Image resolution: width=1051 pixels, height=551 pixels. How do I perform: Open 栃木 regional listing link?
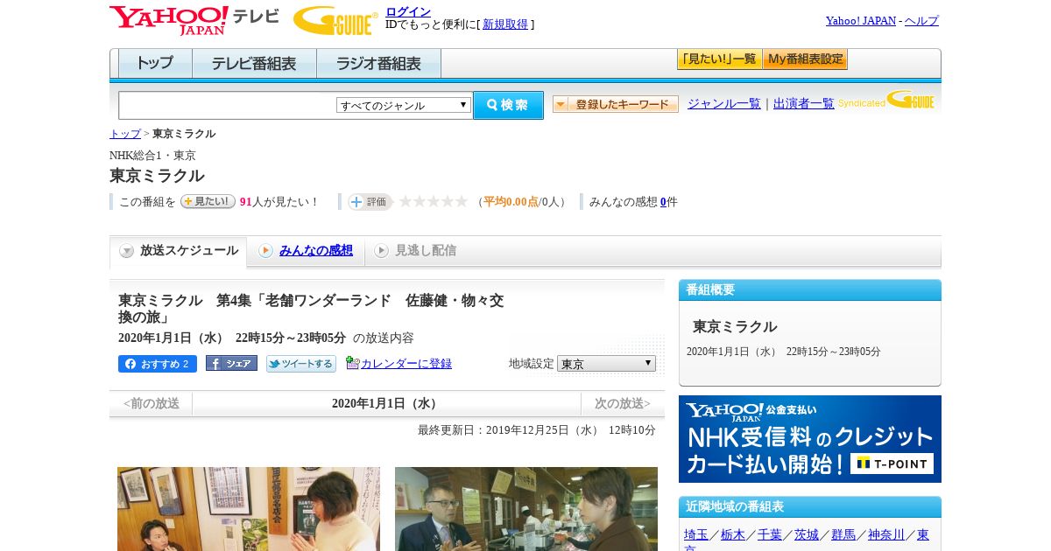(x=733, y=534)
